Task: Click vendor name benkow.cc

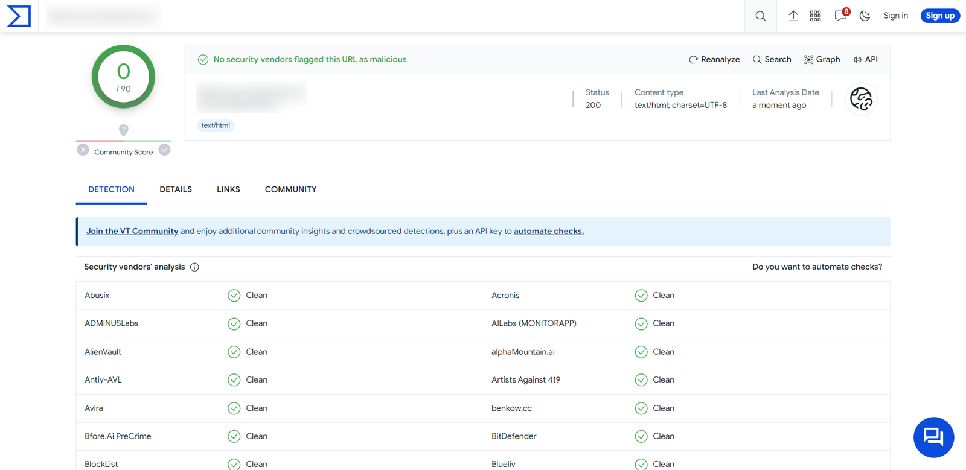Action: (x=511, y=408)
